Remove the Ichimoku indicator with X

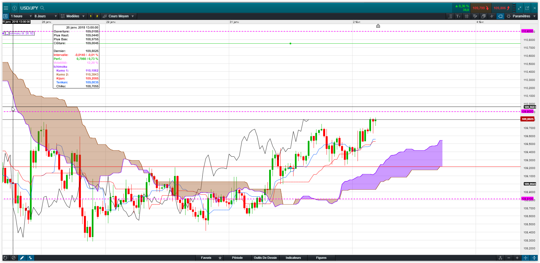click(4, 34)
